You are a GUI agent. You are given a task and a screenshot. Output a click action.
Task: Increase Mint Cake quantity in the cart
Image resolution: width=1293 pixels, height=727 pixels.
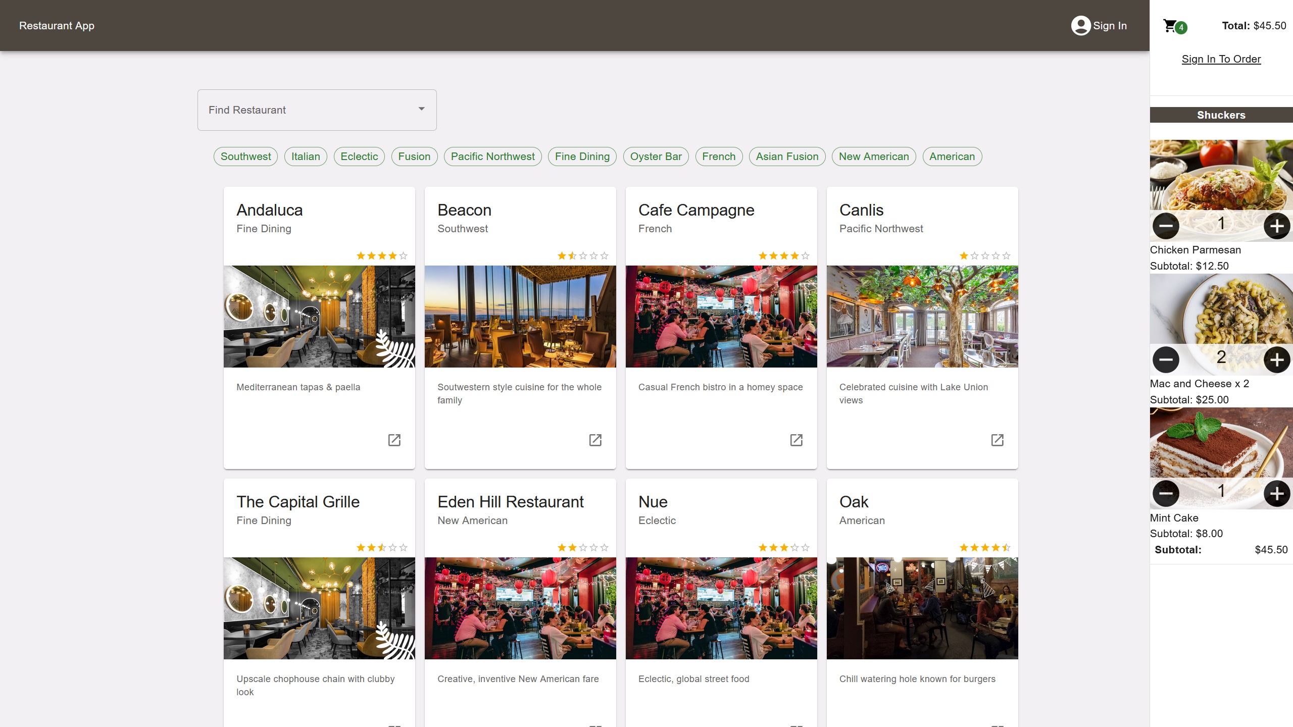pos(1277,493)
